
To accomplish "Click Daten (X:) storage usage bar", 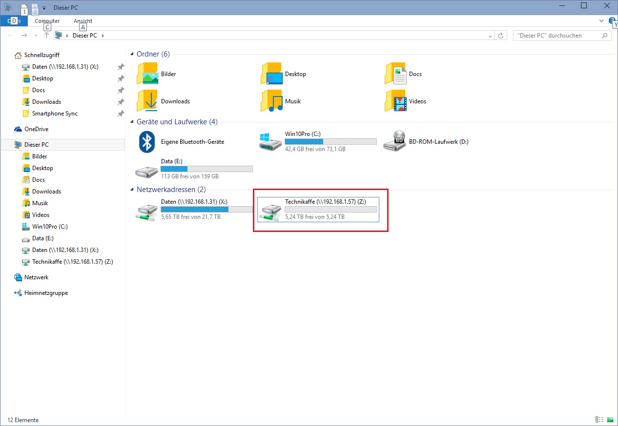I will [206, 210].
